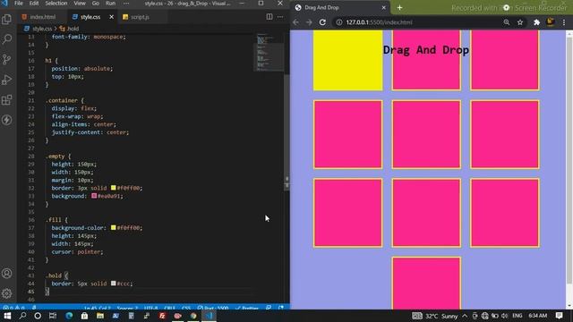Open the Chrome three-dot menu

click(x=564, y=22)
